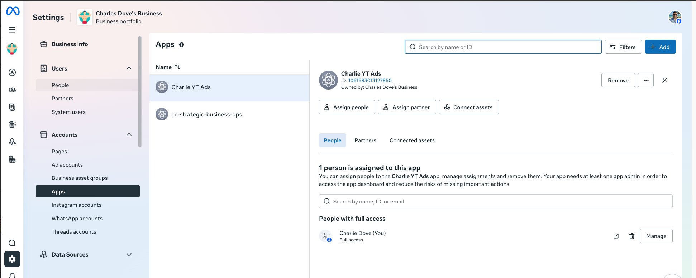696x278 pixels.
Task: Open Partners in the sidebar
Action: [62, 99]
